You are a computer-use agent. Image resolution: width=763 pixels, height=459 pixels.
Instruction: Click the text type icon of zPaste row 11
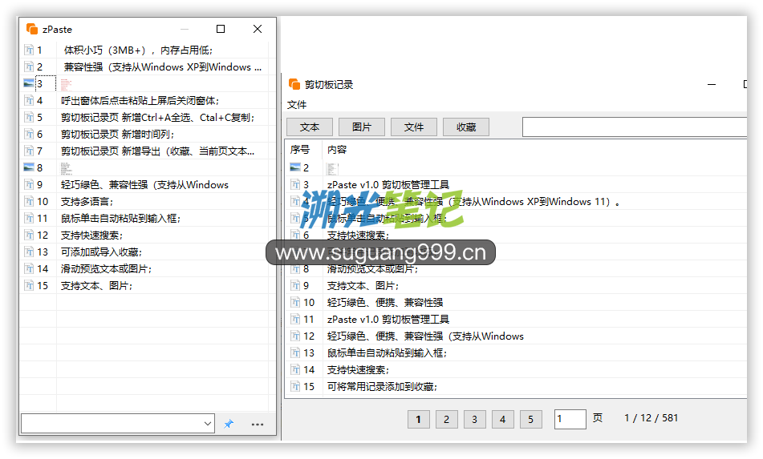(x=29, y=219)
